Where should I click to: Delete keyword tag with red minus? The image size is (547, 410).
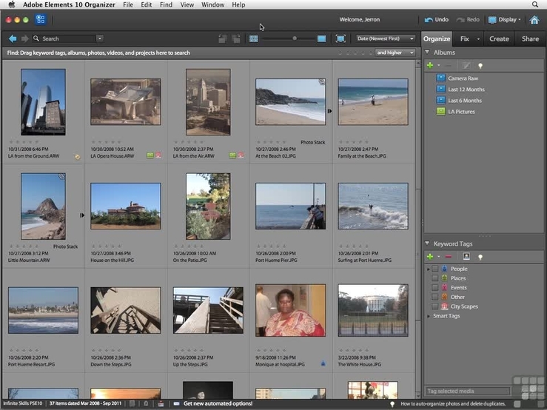click(449, 257)
